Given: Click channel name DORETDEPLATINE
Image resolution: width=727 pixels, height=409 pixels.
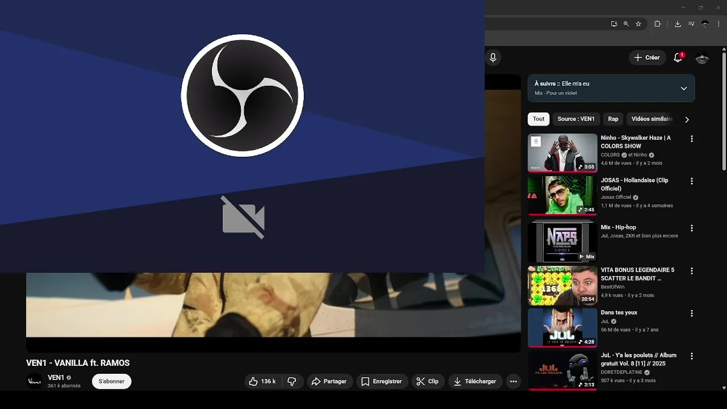Looking at the screenshot, I should [x=622, y=372].
